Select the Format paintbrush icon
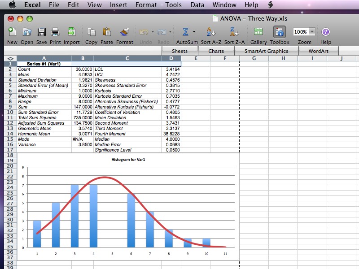The height and width of the screenshot is (269, 359). [124, 32]
